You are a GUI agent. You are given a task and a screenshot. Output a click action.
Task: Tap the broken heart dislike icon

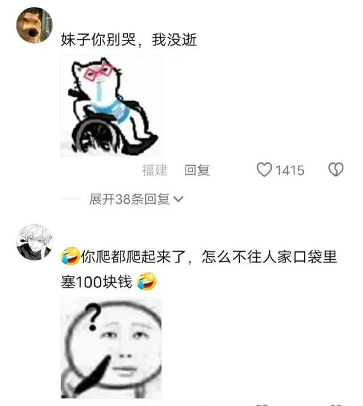click(x=336, y=170)
